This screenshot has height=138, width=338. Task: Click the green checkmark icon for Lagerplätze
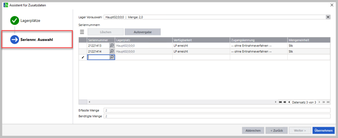tap(15, 21)
